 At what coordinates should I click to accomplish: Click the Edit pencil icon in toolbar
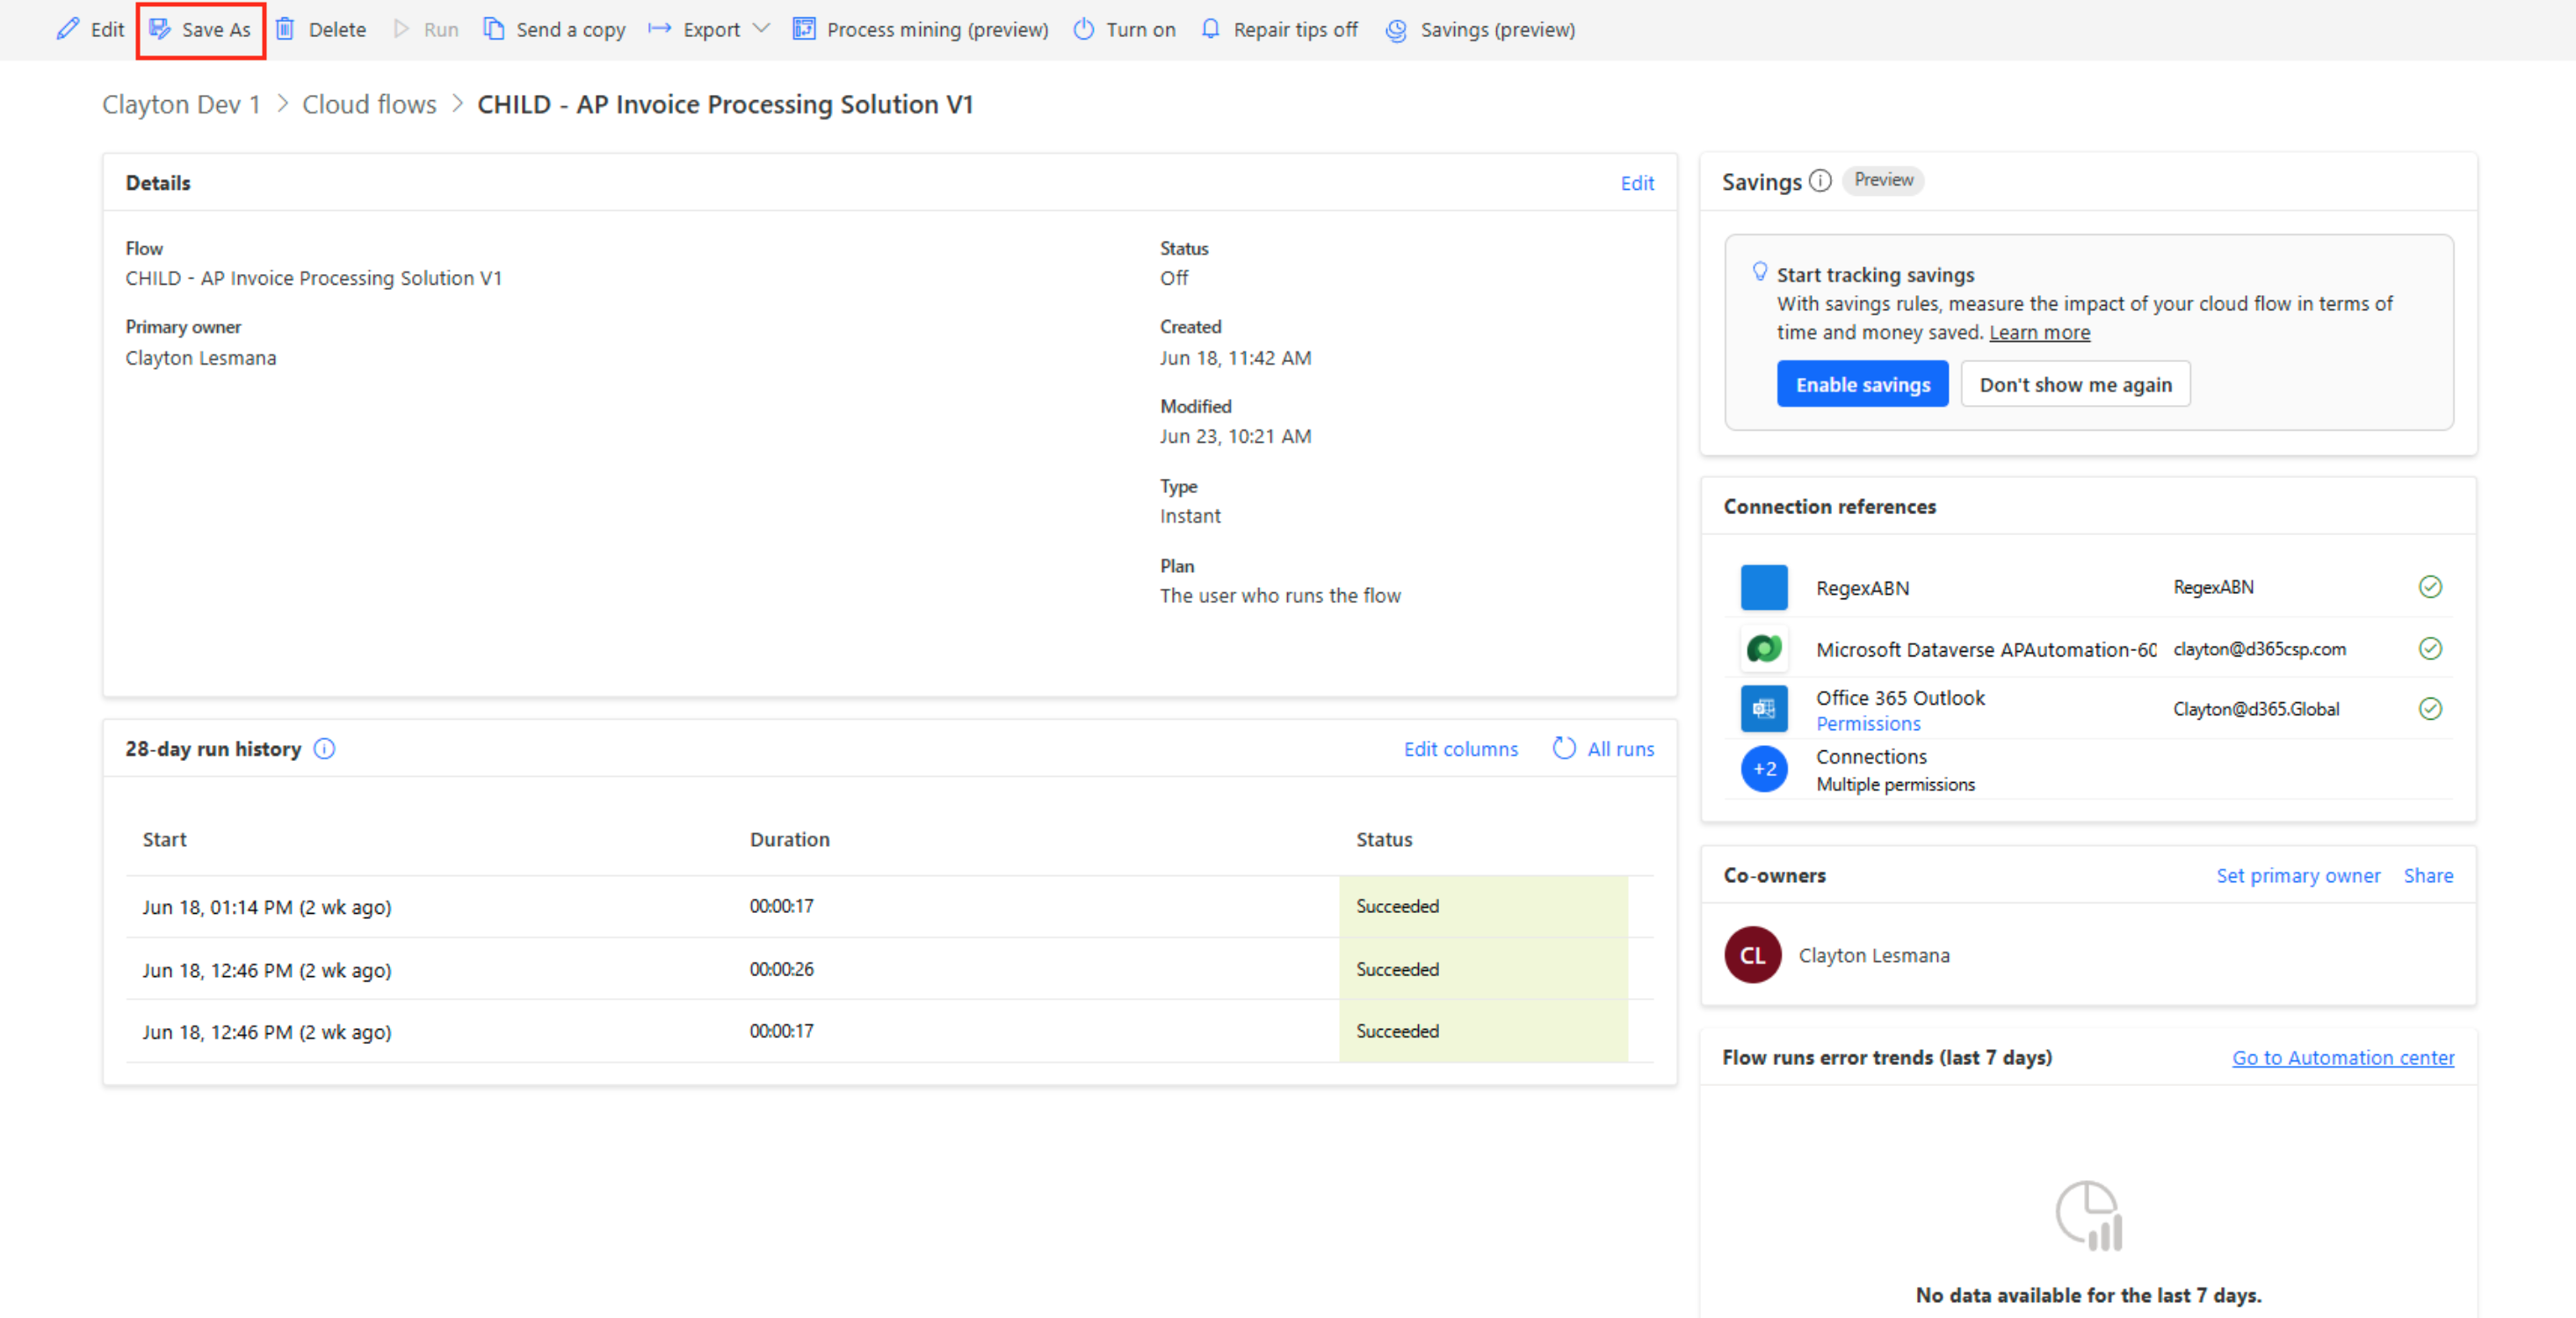[x=67, y=29]
